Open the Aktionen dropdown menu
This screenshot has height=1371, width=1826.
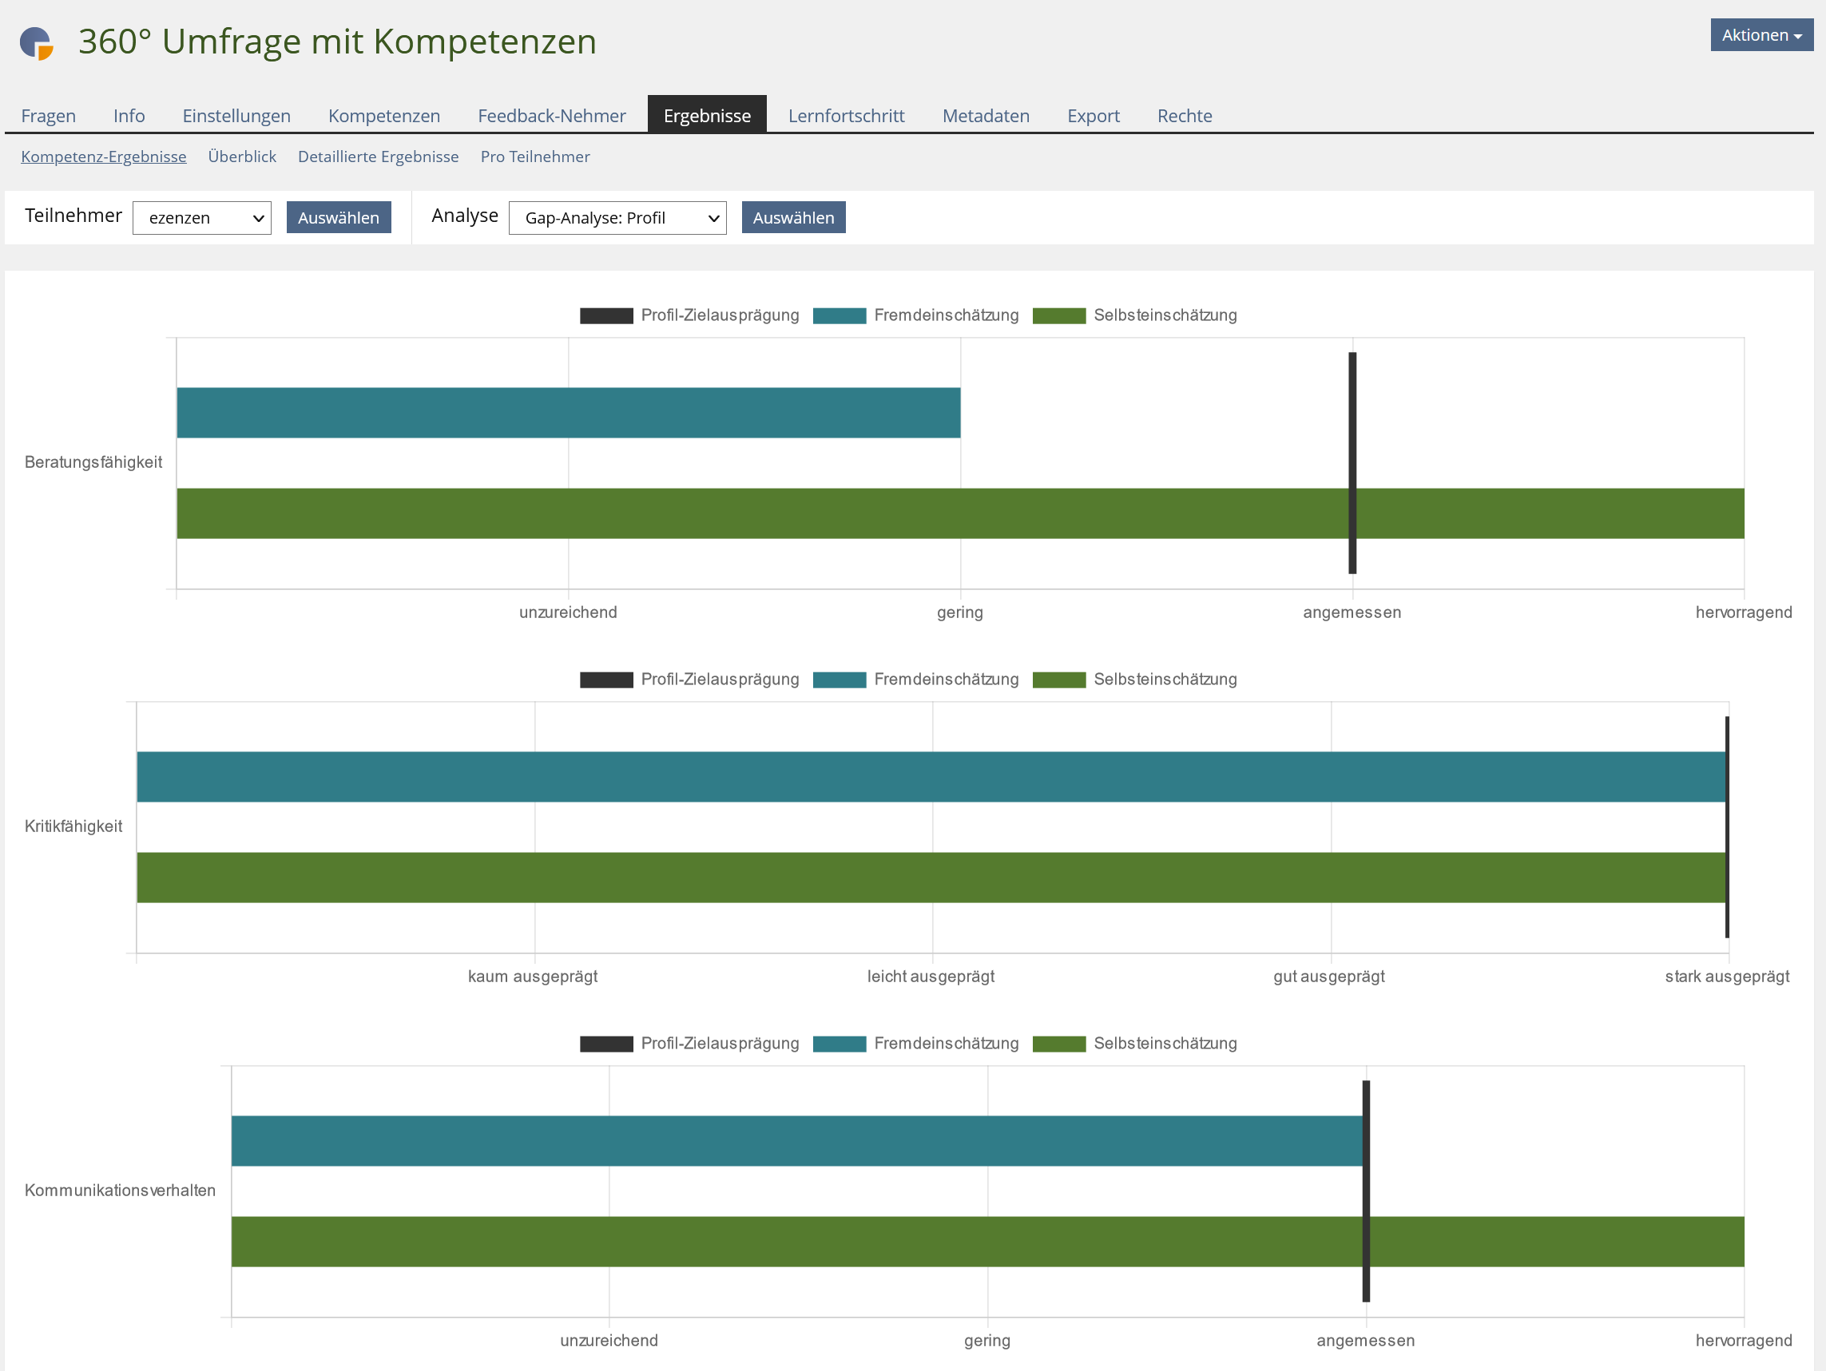point(1760,34)
